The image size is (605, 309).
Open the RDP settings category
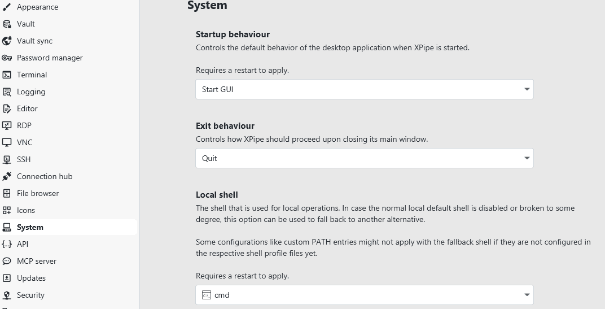pos(24,126)
